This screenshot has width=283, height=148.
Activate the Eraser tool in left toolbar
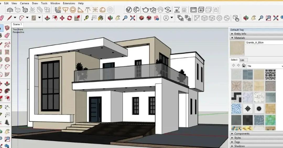[7, 35]
